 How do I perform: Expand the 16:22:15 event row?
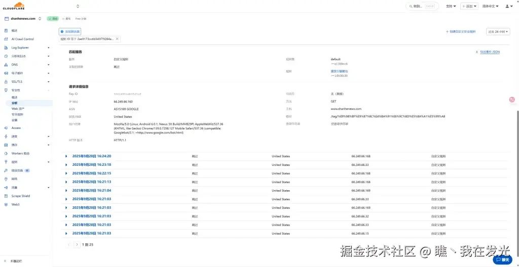[x=66, y=173]
